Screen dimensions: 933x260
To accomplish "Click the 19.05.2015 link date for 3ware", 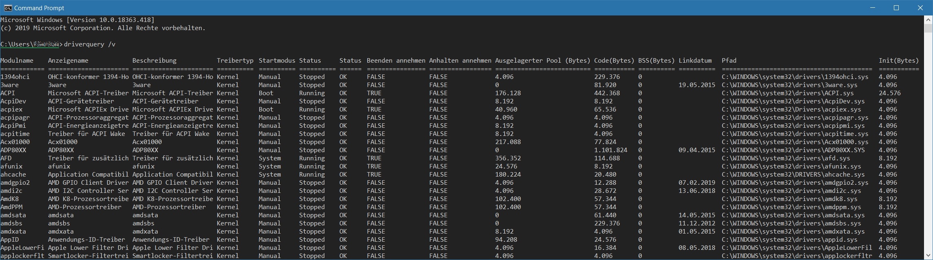I will 697,85.
